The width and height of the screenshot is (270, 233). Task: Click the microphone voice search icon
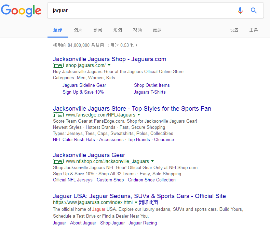point(240,11)
